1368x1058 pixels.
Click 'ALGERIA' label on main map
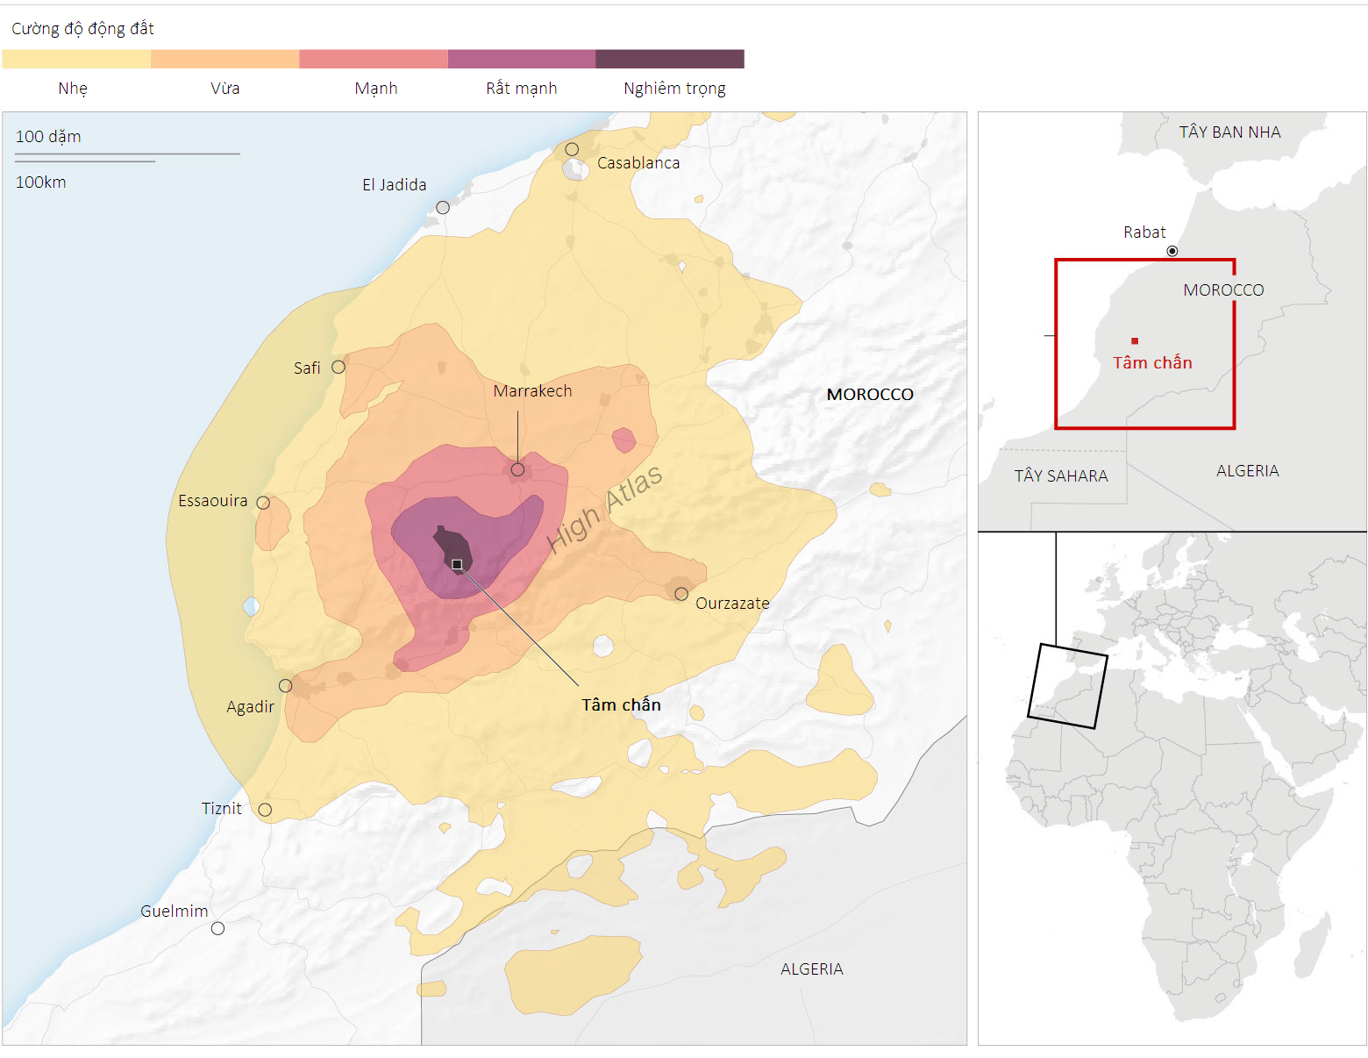click(x=812, y=969)
